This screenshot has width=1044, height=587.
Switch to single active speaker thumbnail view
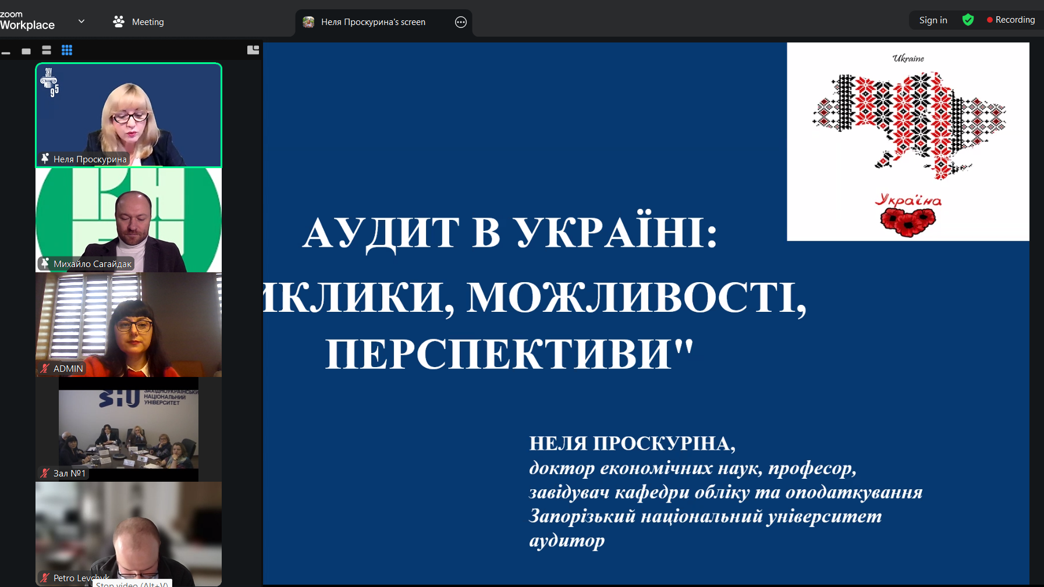[26, 51]
